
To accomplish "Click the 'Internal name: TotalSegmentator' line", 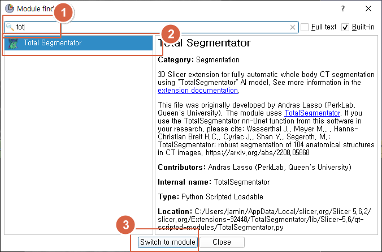I will pyautogui.click(x=214, y=182).
